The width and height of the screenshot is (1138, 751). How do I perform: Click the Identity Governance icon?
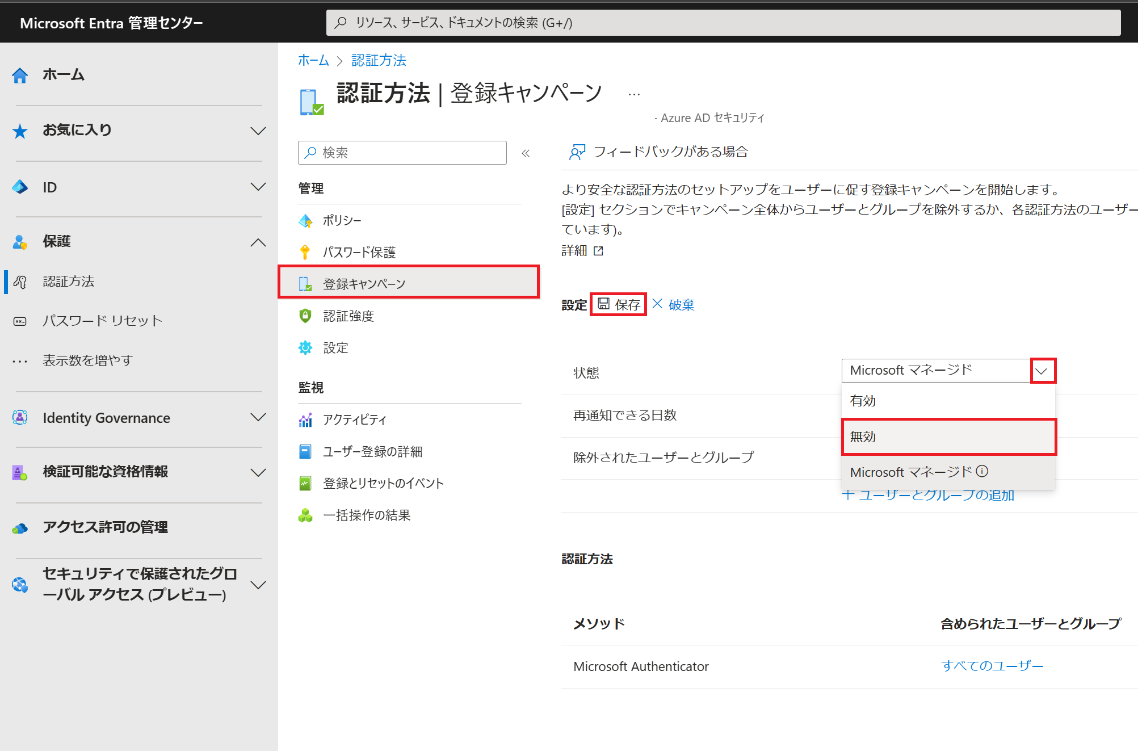tap(20, 418)
